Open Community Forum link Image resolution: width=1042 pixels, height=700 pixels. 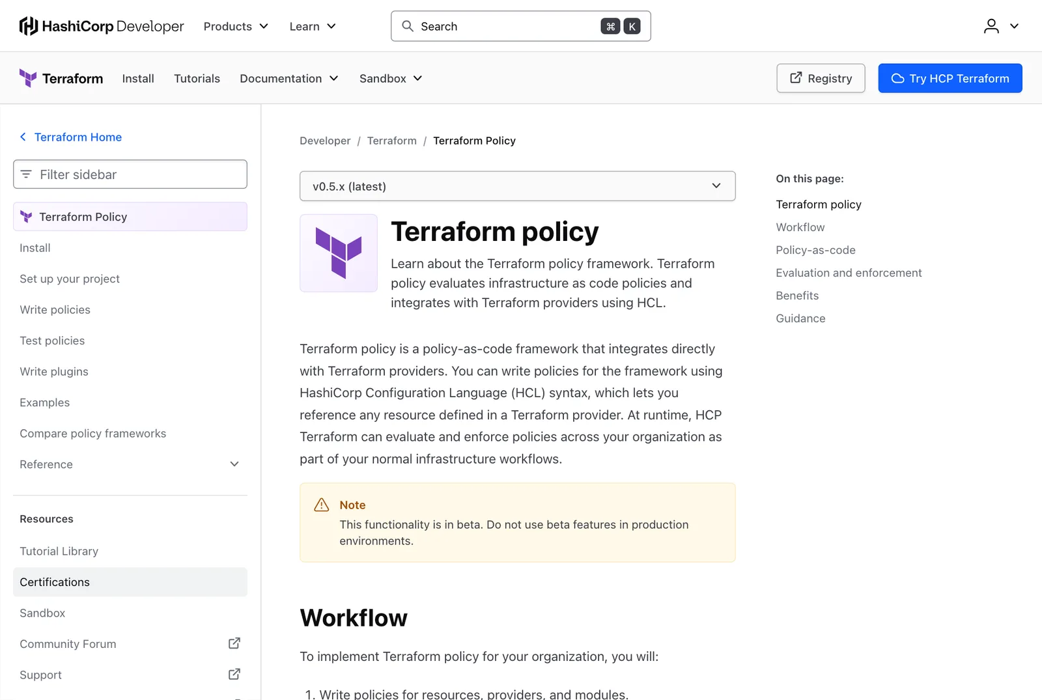pos(130,644)
